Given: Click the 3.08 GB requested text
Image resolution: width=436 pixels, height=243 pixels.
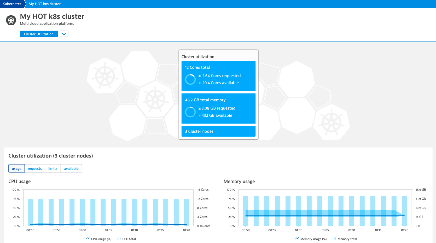Looking at the screenshot, I should point(218,108).
